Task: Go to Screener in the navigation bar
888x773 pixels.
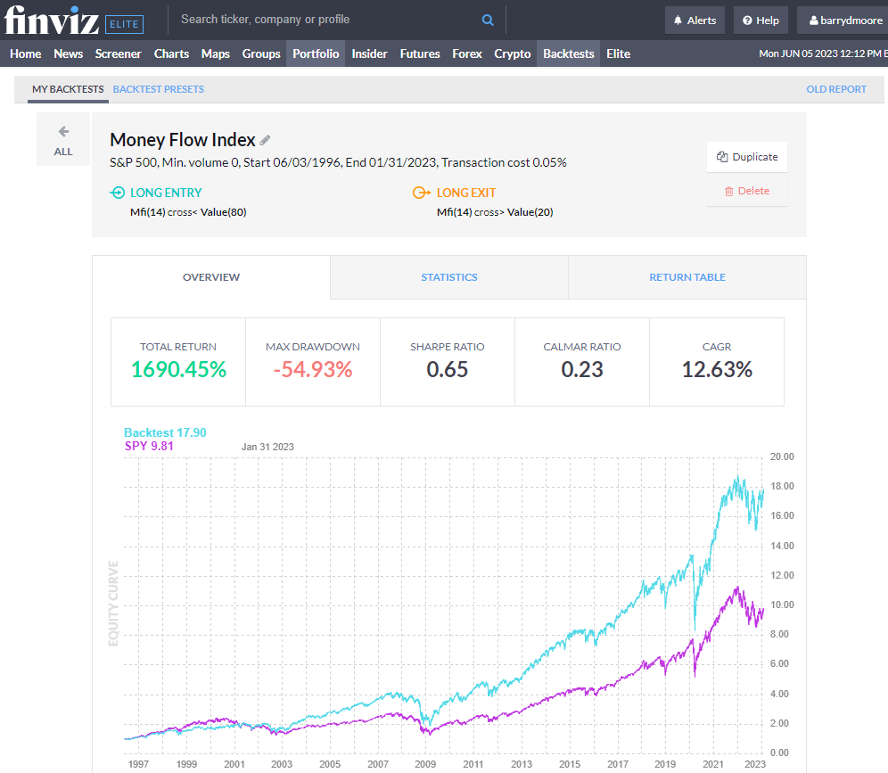Action: pos(119,53)
